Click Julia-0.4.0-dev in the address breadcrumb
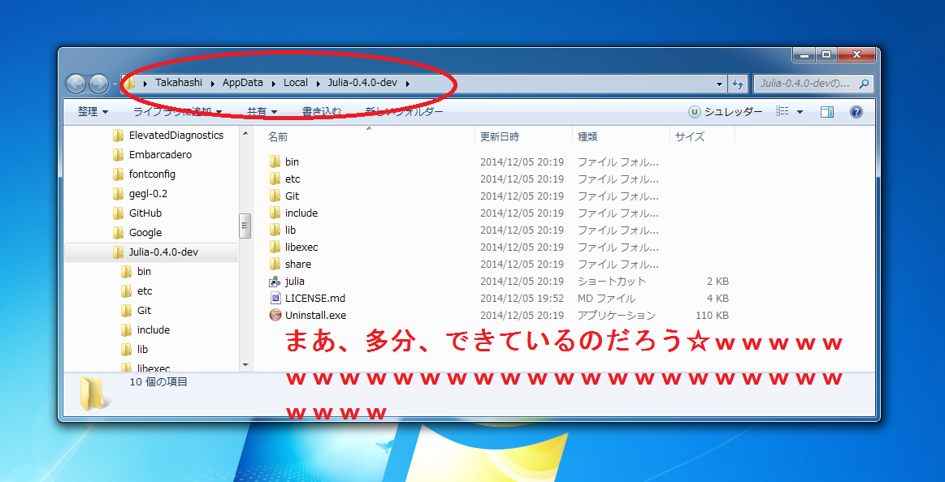945x482 pixels. click(362, 83)
